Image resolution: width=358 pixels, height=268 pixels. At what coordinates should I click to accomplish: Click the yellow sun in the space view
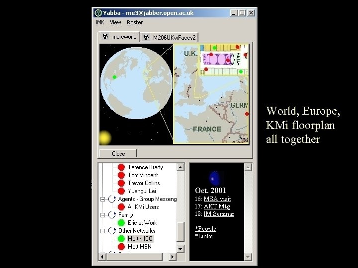click(x=105, y=137)
